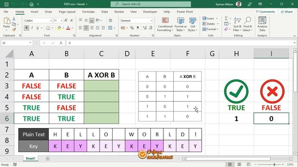The width and height of the screenshot is (298, 167).
Task: Toggle align right
Action: [x=92, y=28]
